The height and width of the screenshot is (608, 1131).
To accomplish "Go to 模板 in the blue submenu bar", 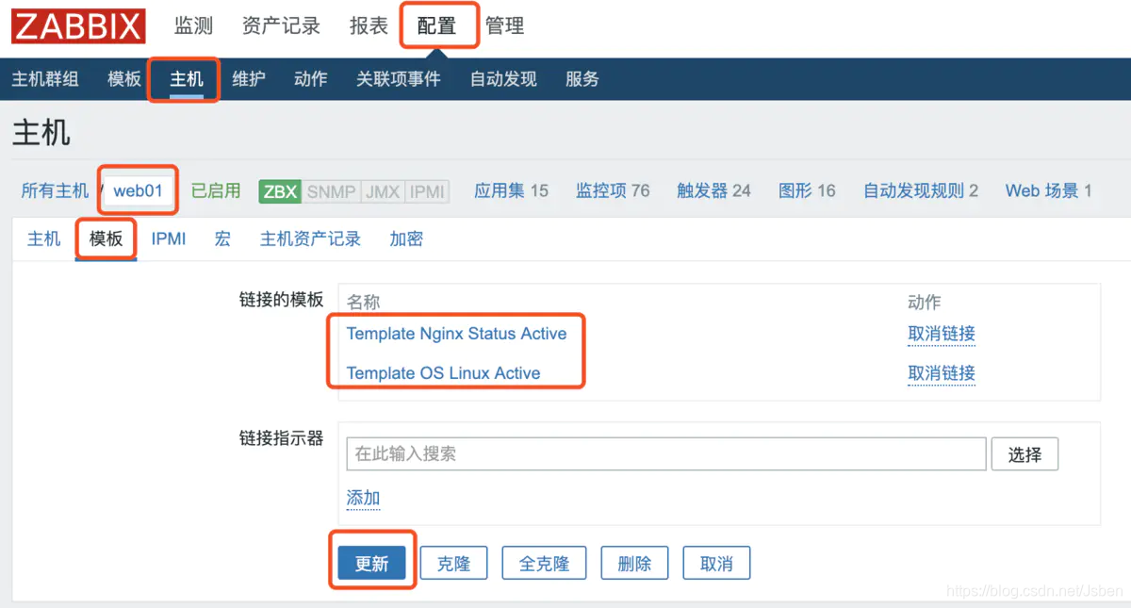I will pos(124,79).
